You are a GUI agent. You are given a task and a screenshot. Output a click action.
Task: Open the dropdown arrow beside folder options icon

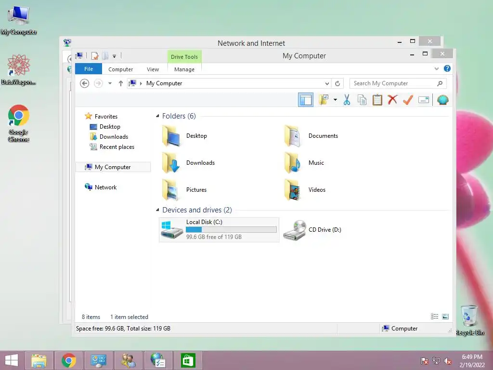335,100
